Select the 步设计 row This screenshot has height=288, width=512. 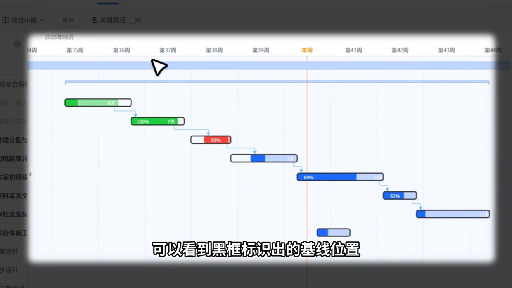click(x=14, y=270)
